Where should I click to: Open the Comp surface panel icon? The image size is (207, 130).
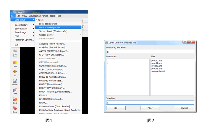click(x=15, y=64)
